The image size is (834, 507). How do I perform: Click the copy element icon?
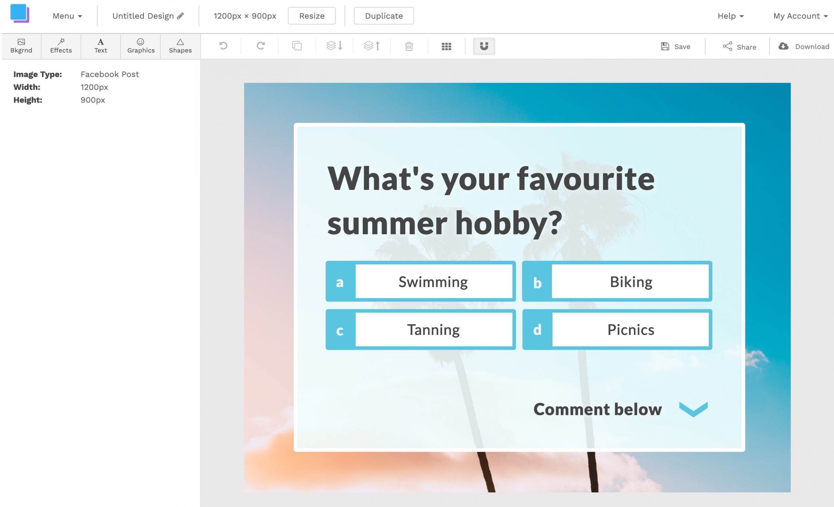297,46
